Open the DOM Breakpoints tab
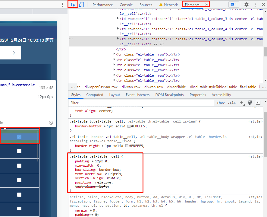This screenshot has height=217, width=267. click(169, 95)
